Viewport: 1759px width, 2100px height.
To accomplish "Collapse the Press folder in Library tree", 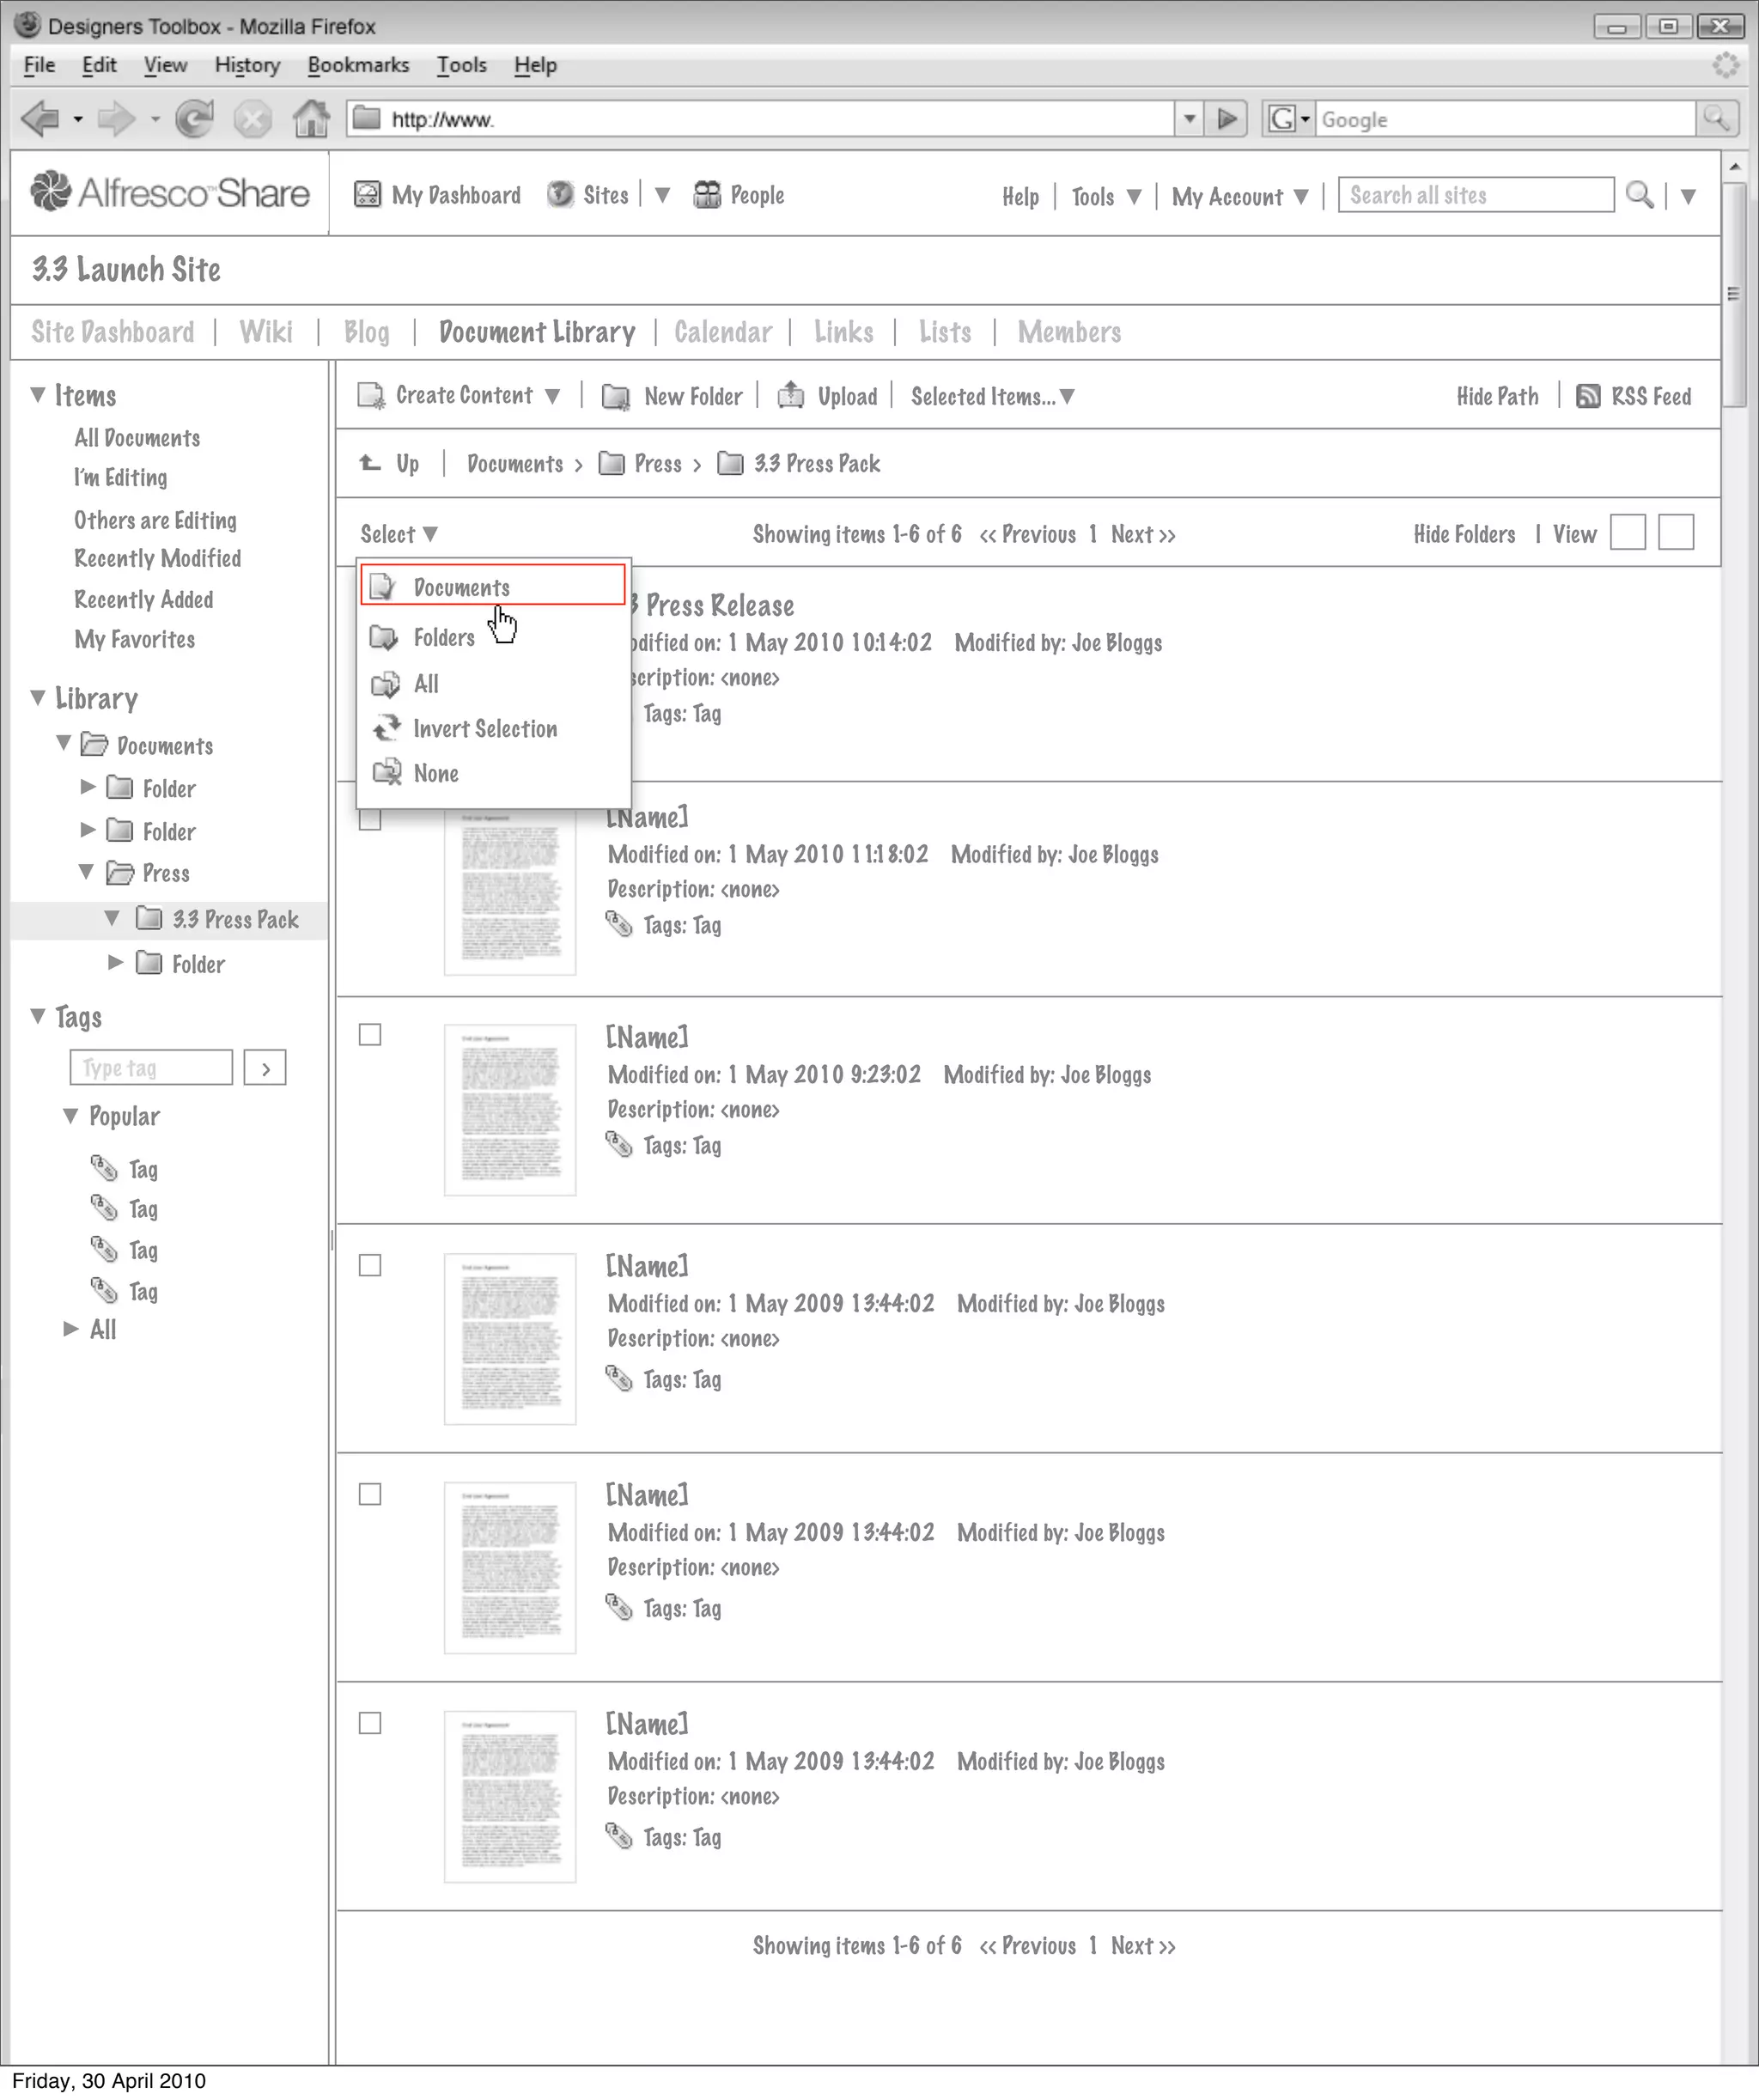I will point(87,873).
